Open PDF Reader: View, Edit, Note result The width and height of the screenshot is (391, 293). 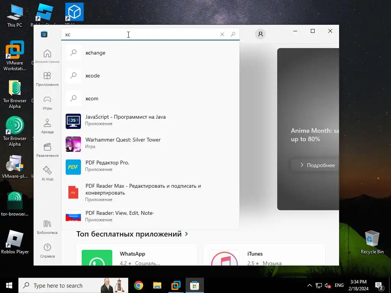point(150,216)
